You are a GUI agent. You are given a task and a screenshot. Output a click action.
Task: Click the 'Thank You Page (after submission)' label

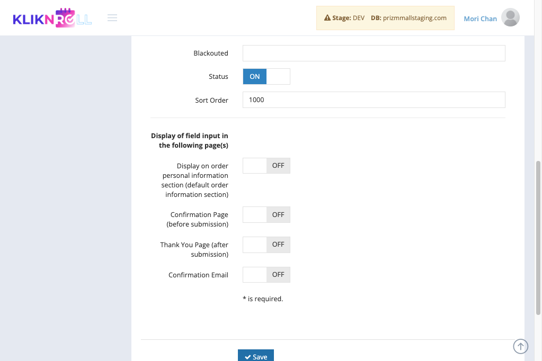point(194,249)
